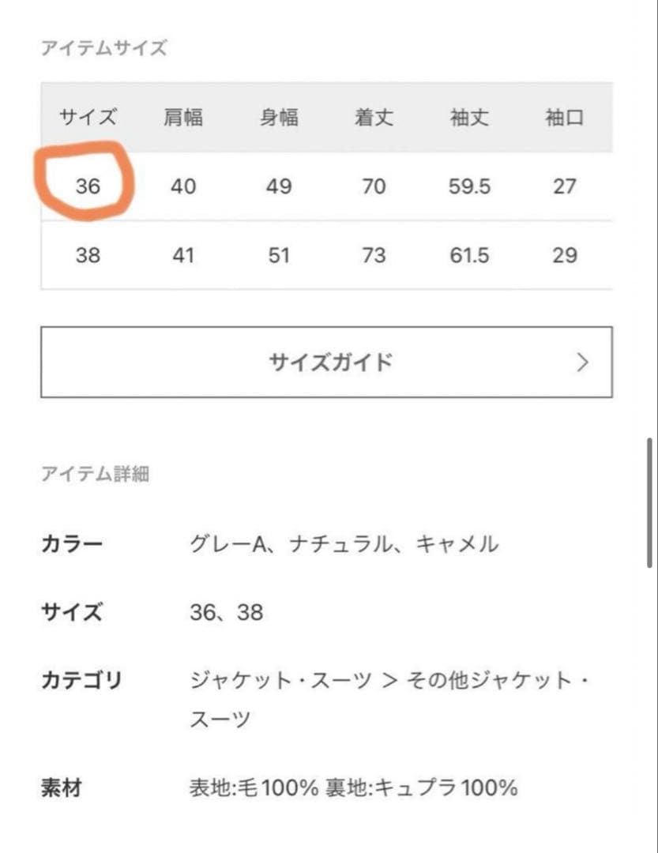The height and width of the screenshot is (853, 658).
Task: Click the アイテムサイズ section heading
Action: [x=103, y=48]
